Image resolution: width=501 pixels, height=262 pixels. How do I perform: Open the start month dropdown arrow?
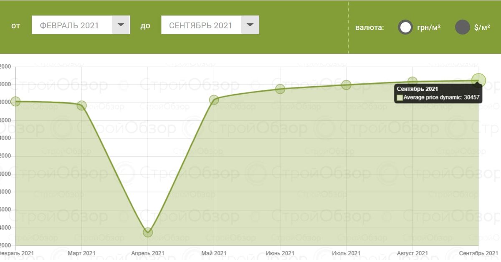[121, 25]
